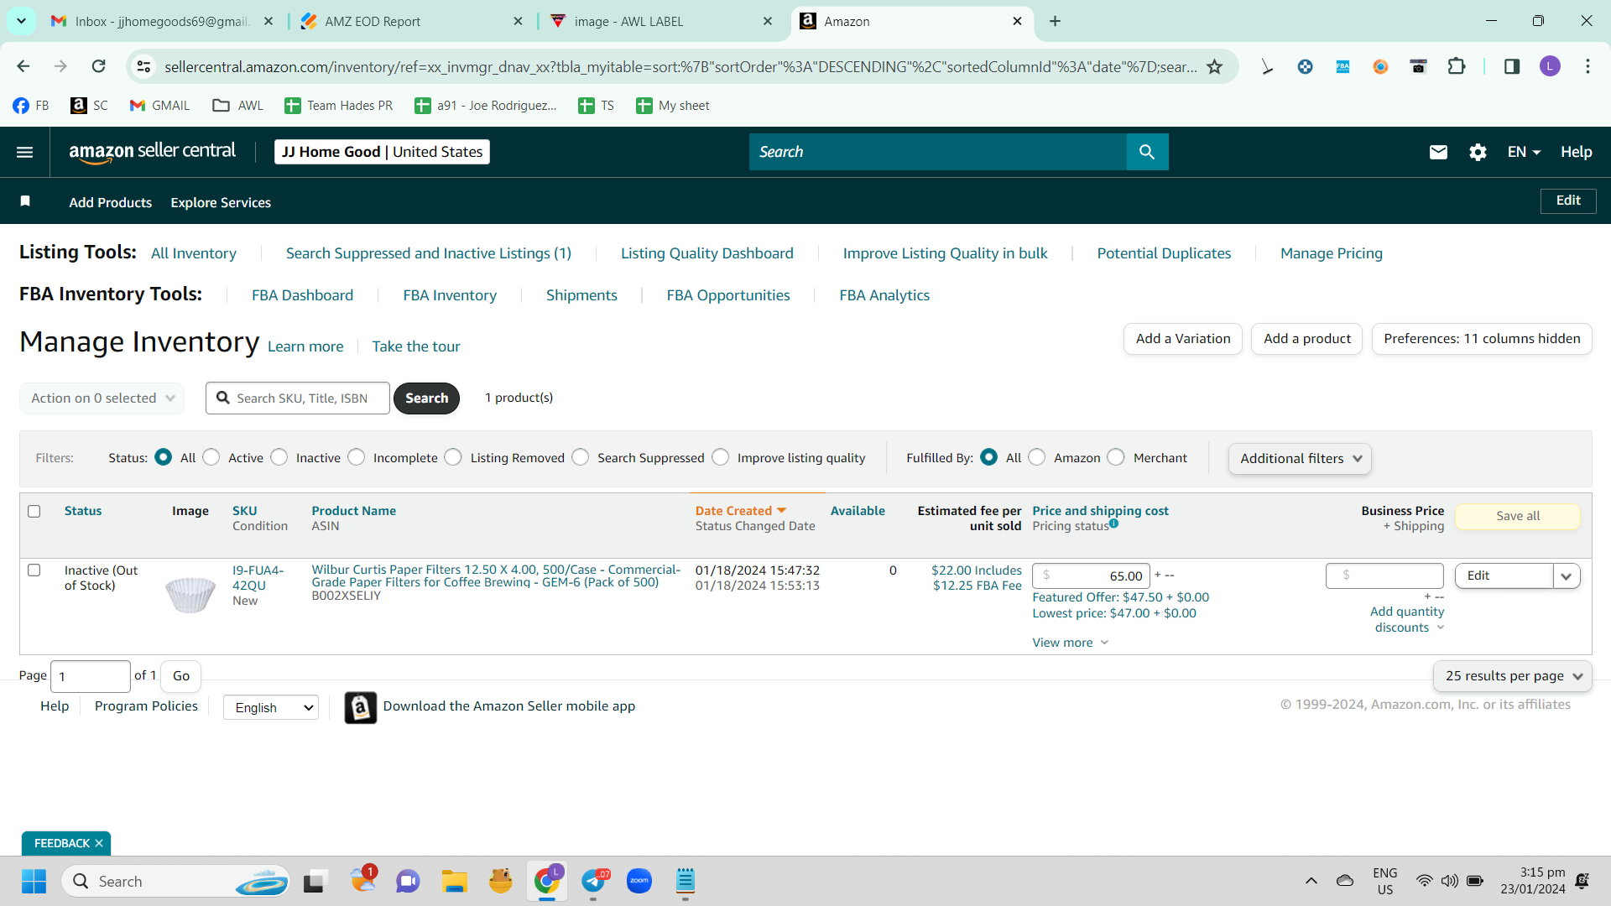This screenshot has width=1611, height=906.
Task: Select the Search Suppressed status filter
Action: pyautogui.click(x=581, y=457)
